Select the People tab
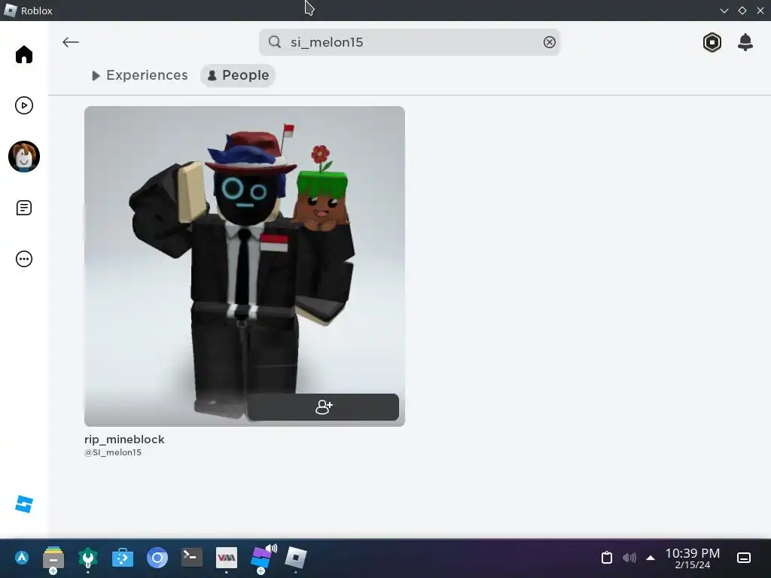This screenshot has height=578, width=771. pos(238,75)
